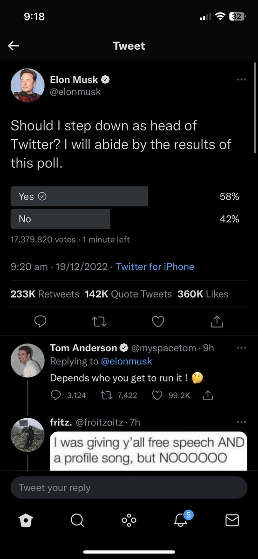Open direct messages envelope
This screenshot has width=258, height=559.
(x=232, y=520)
